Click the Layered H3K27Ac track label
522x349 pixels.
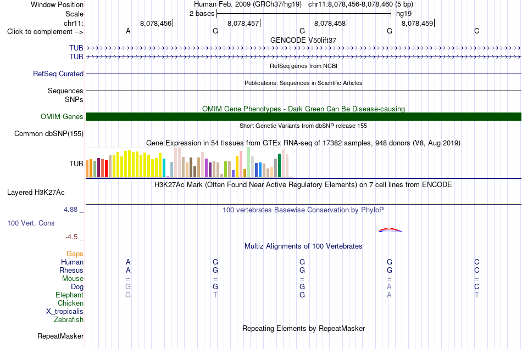pos(36,193)
